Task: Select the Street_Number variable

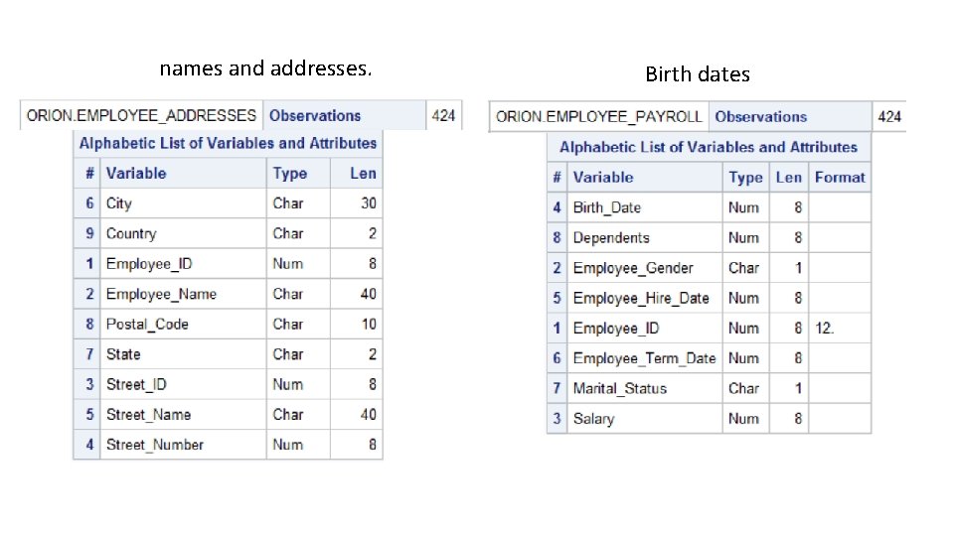Action: [155, 445]
